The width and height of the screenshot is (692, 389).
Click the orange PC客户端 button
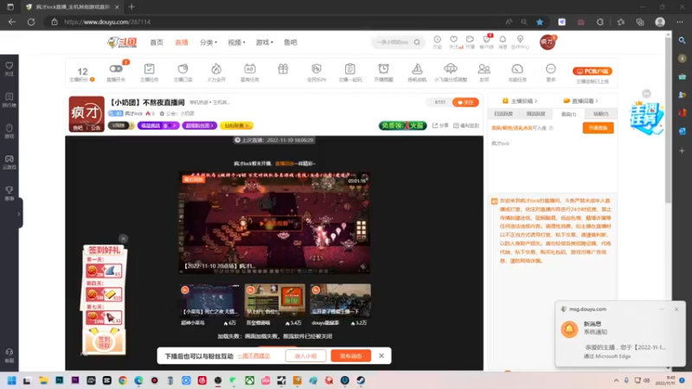click(x=593, y=71)
